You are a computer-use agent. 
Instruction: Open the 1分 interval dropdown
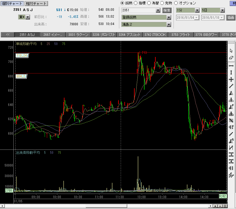coord(197,10)
